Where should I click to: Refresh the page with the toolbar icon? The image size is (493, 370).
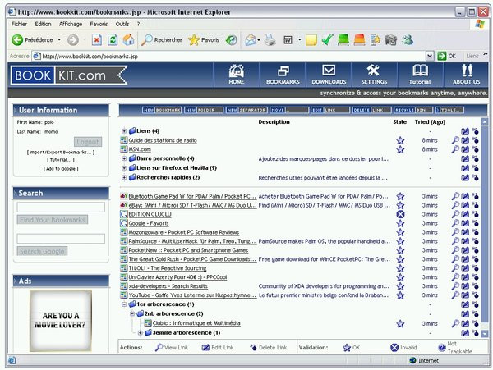tap(113, 40)
